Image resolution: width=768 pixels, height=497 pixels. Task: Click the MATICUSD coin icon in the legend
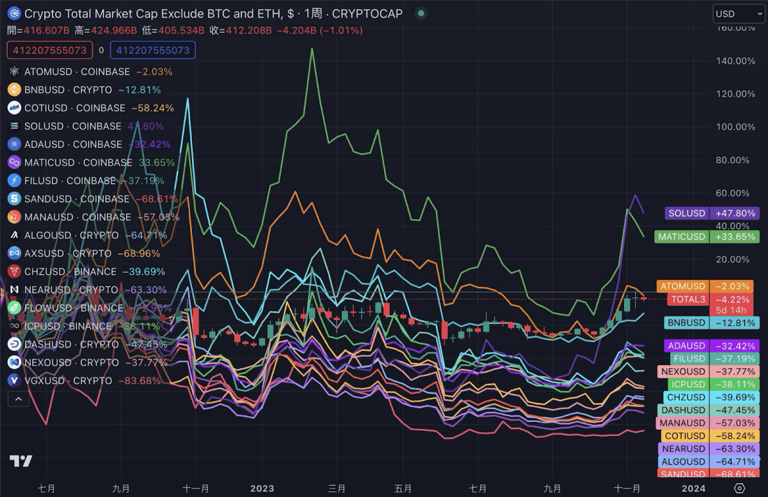pyautogui.click(x=14, y=163)
